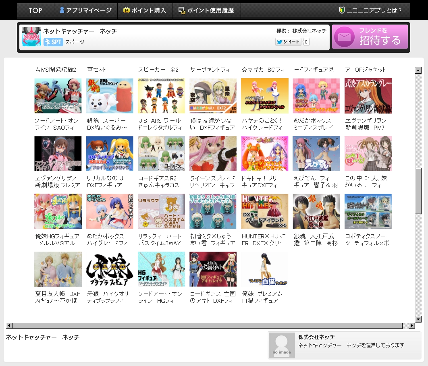This screenshot has height=366, width=428.
Task: Open J STARS ワールドコレクタブル thumbnail
Action: point(161,96)
